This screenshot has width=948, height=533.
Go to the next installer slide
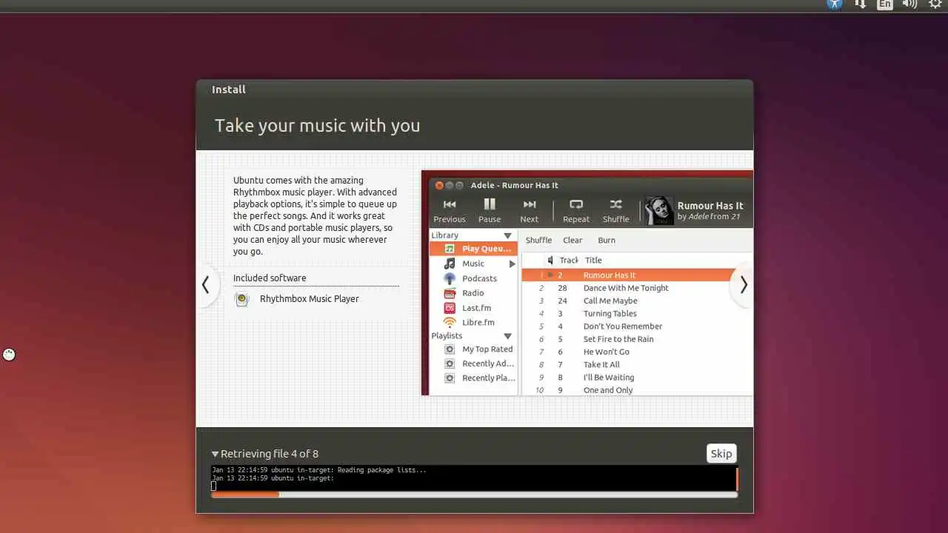click(743, 285)
